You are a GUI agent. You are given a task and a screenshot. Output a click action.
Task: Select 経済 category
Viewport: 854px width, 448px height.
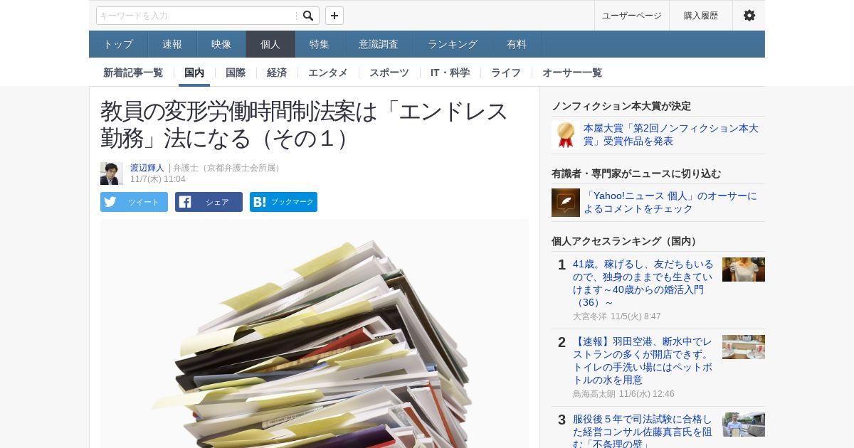277,73
